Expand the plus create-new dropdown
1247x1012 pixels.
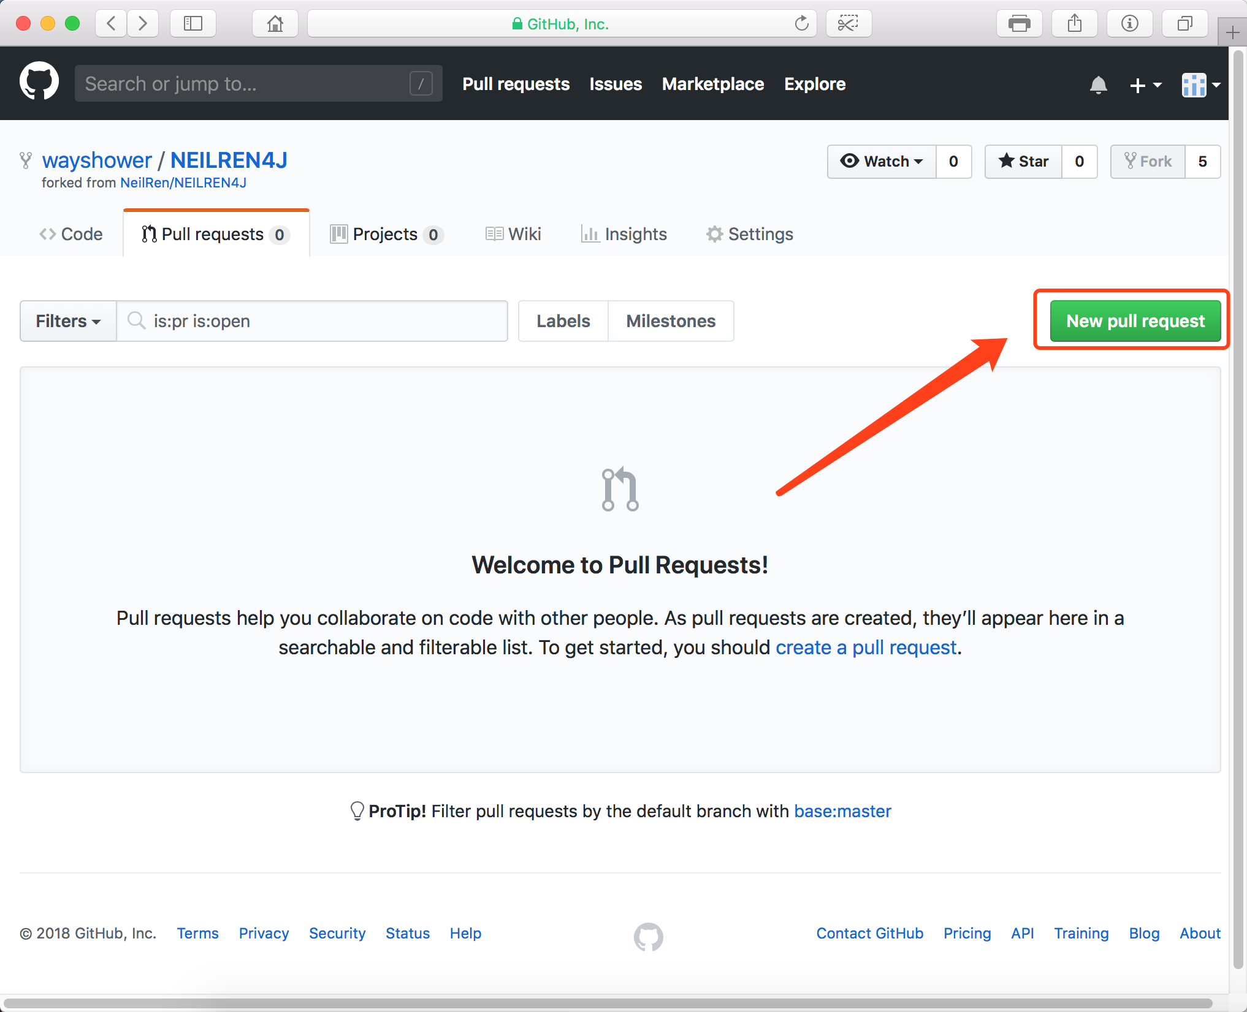[x=1145, y=85]
